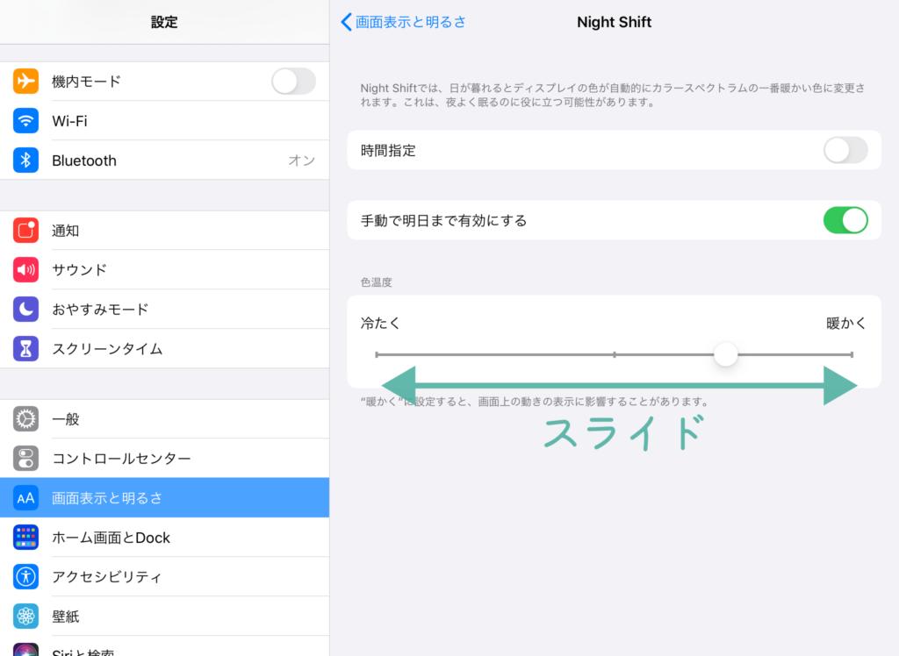Tap the スクリーンタイム hourglass icon
The height and width of the screenshot is (656, 899).
click(x=25, y=349)
